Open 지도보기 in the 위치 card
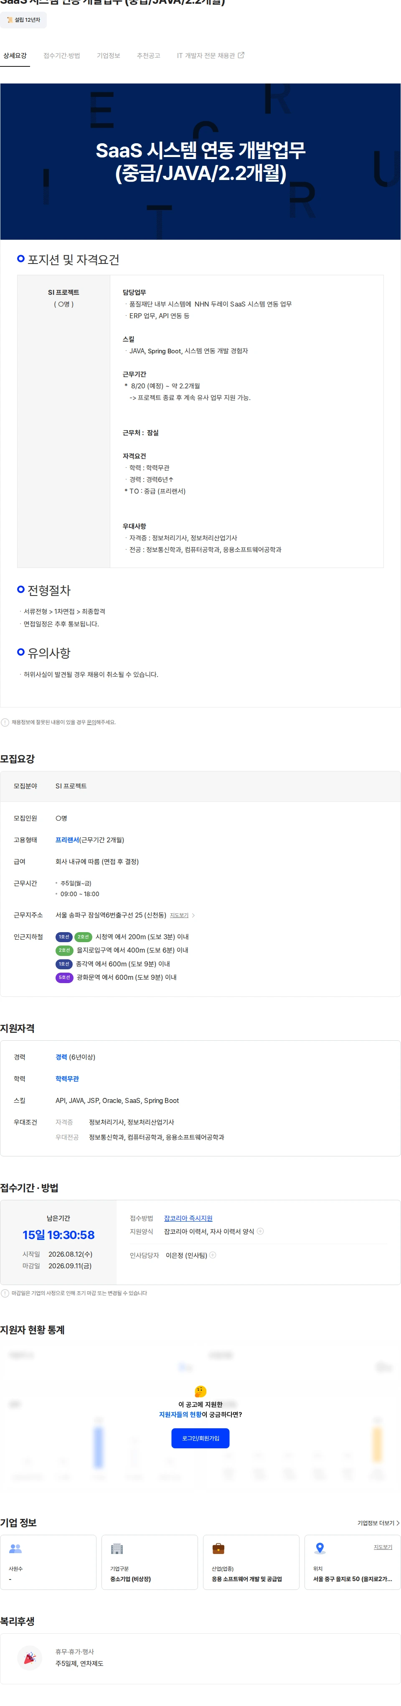Viewport: 401px width, 1706px height. point(383,1547)
